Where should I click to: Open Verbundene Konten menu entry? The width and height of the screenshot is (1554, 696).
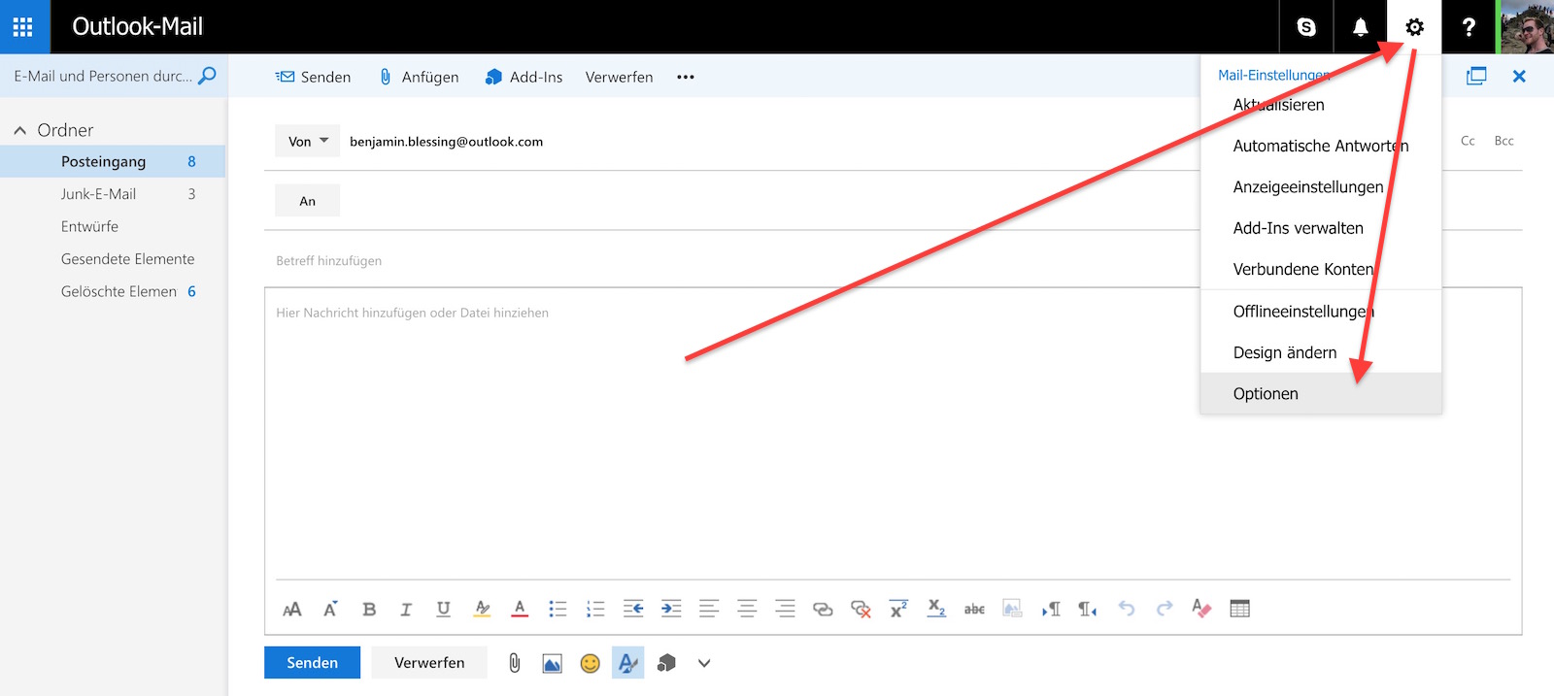click(1321, 269)
